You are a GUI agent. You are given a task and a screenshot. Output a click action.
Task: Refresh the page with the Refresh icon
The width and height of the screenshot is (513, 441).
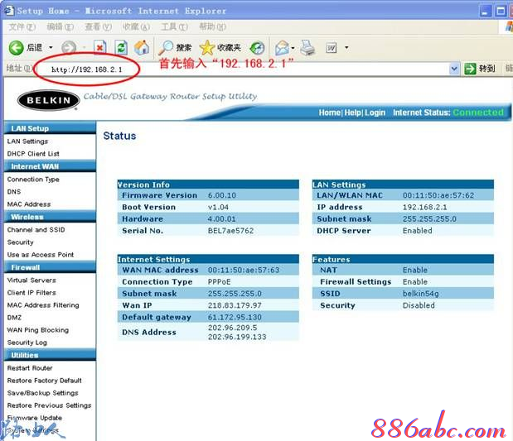click(121, 48)
